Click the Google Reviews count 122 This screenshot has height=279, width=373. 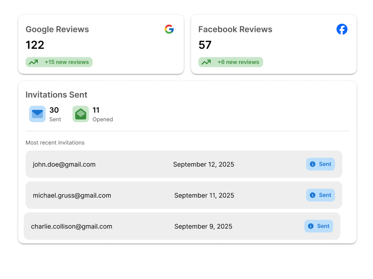pyautogui.click(x=35, y=45)
